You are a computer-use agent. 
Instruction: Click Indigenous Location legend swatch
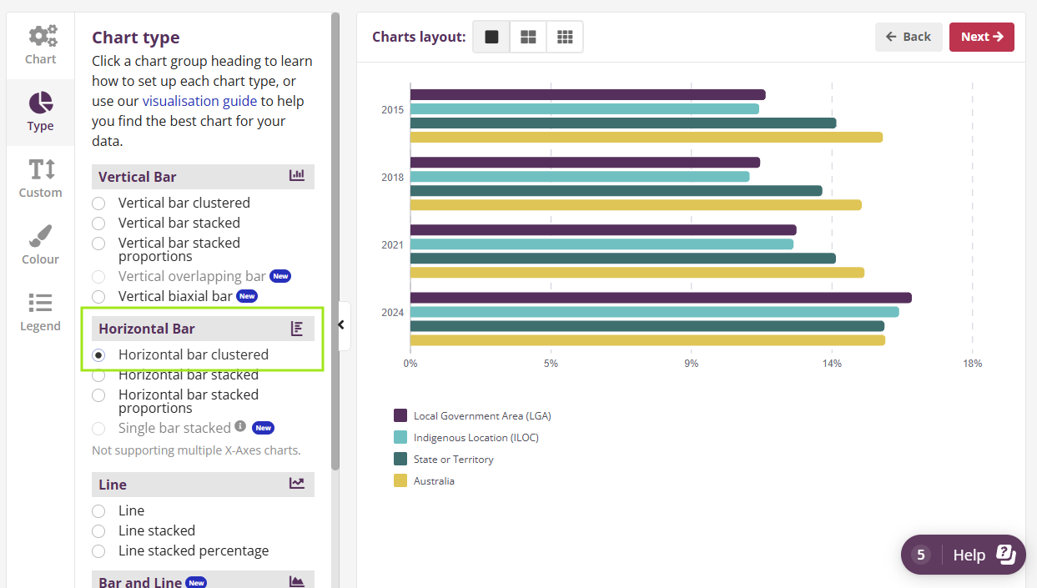pyautogui.click(x=400, y=437)
